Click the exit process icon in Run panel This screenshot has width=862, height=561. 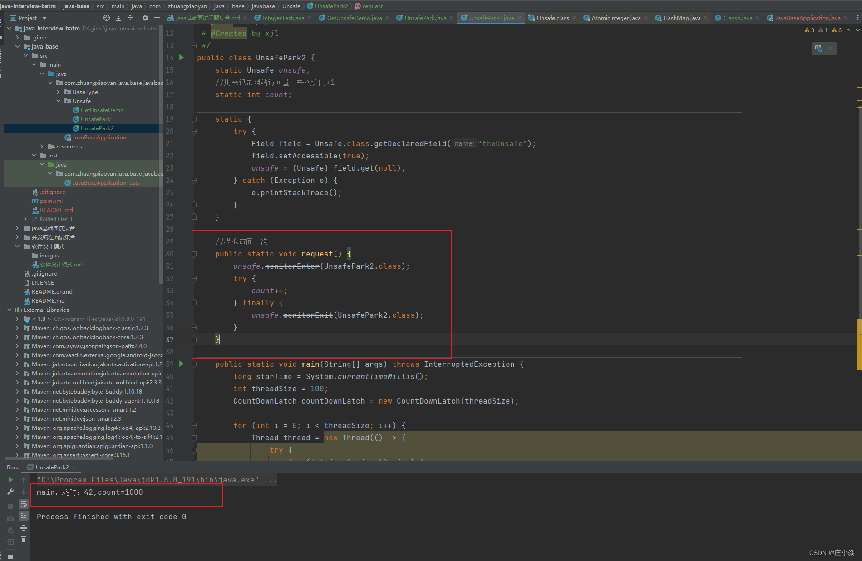click(10, 542)
